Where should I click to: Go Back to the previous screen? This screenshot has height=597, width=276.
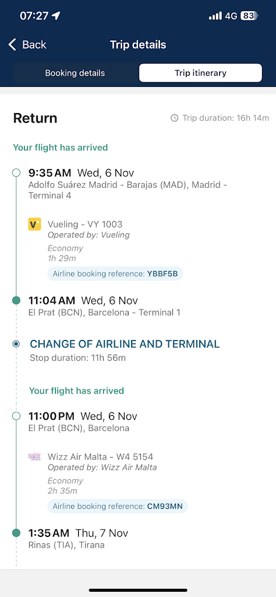[x=27, y=44]
